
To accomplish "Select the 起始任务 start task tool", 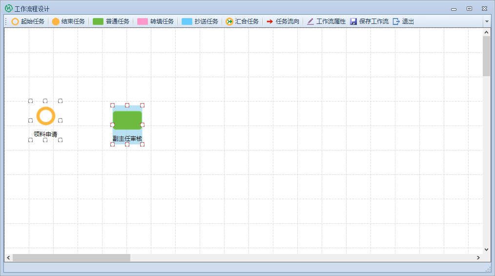I will [x=28, y=21].
